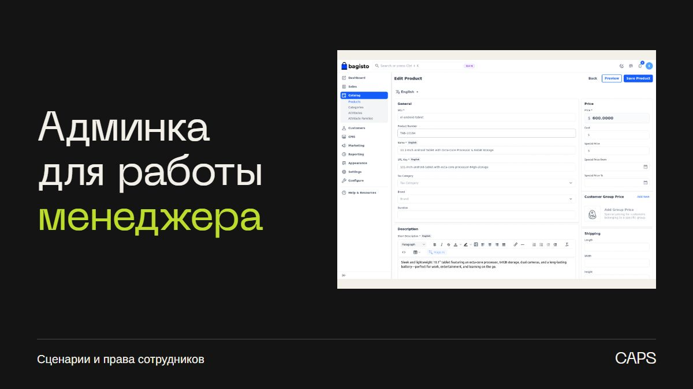The image size is (693, 389).
Task: Click Add New customer group price
Action: tap(643, 197)
